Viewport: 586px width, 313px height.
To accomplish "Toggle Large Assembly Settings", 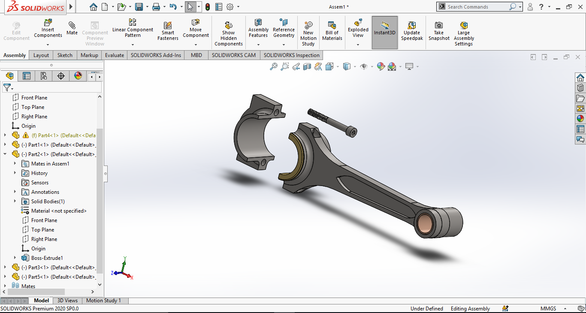I will pos(463,33).
